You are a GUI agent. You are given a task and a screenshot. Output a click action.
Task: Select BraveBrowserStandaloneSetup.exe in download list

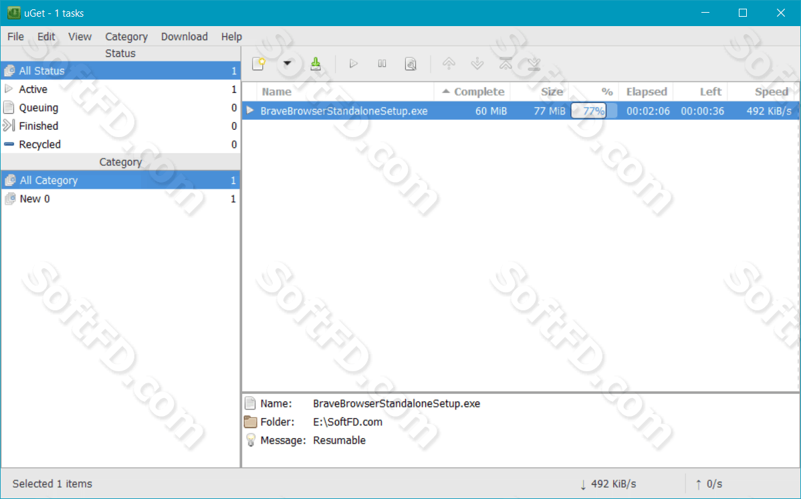[x=344, y=111]
